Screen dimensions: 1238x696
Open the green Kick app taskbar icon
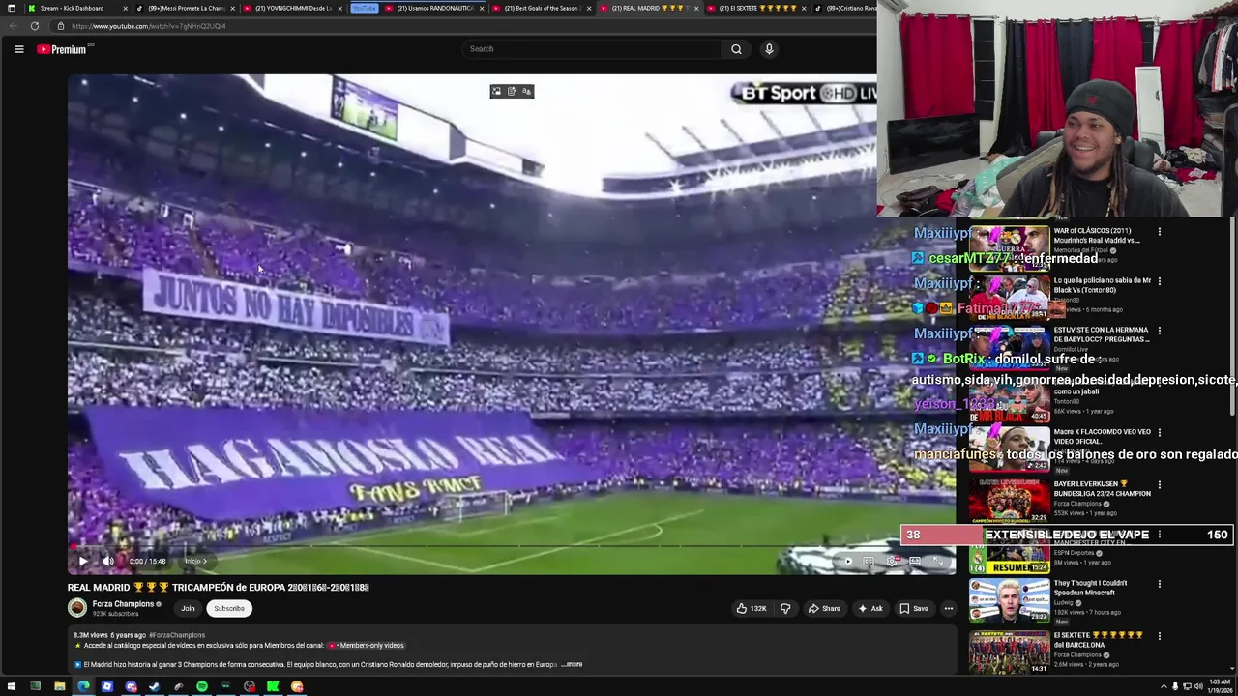tap(273, 687)
